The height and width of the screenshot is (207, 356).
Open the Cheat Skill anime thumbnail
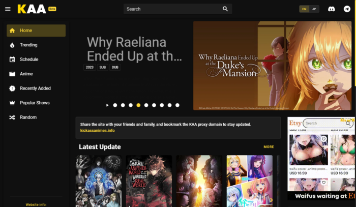149,181
